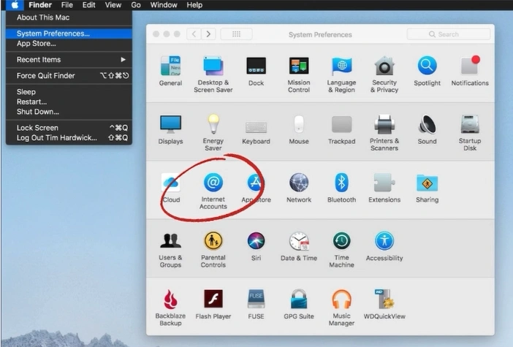Open Language & Region pane
The width and height of the screenshot is (513, 347).
pyautogui.click(x=341, y=75)
